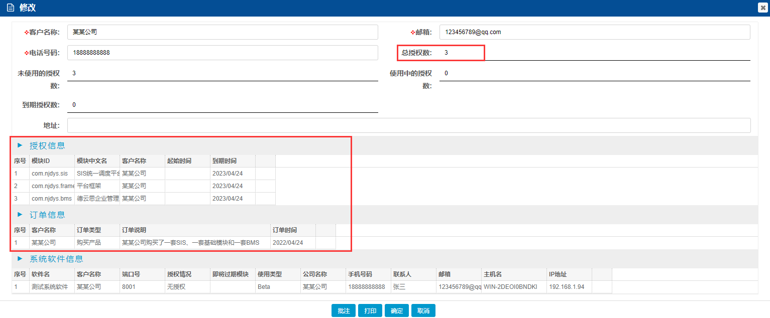770x318 pixels.
Task: Close the 修改 dialog window
Action: tap(762, 8)
